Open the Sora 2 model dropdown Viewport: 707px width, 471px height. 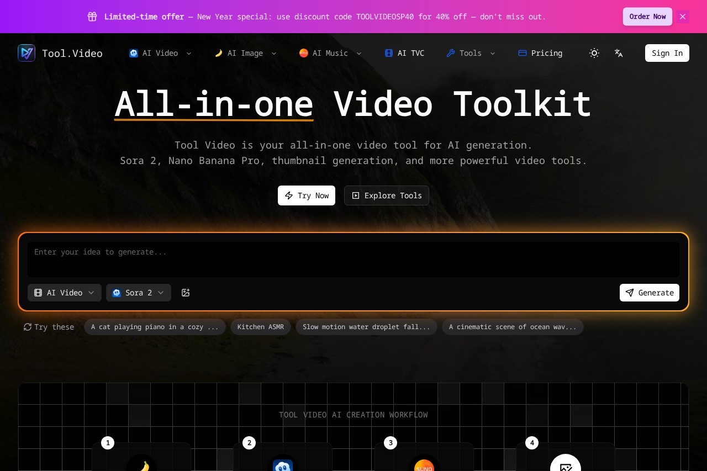pos(139,293)
